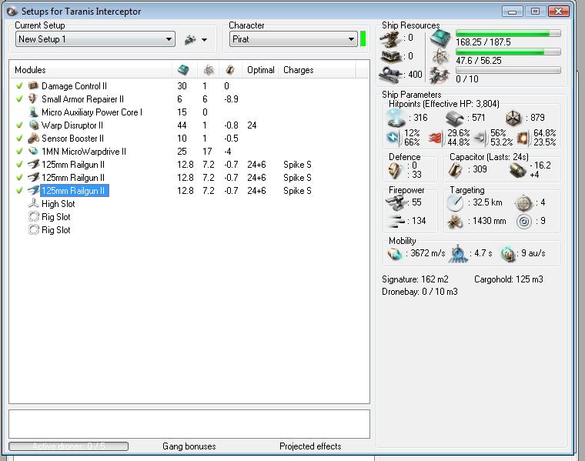
Task: Click the Powergrid column header icon
Action: point(209,70)
